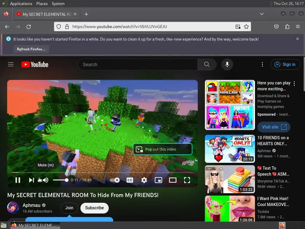Open the Minecraft games ad thumbnail
Viewport: 305px width, 229px height.
(x=230, y=105)
